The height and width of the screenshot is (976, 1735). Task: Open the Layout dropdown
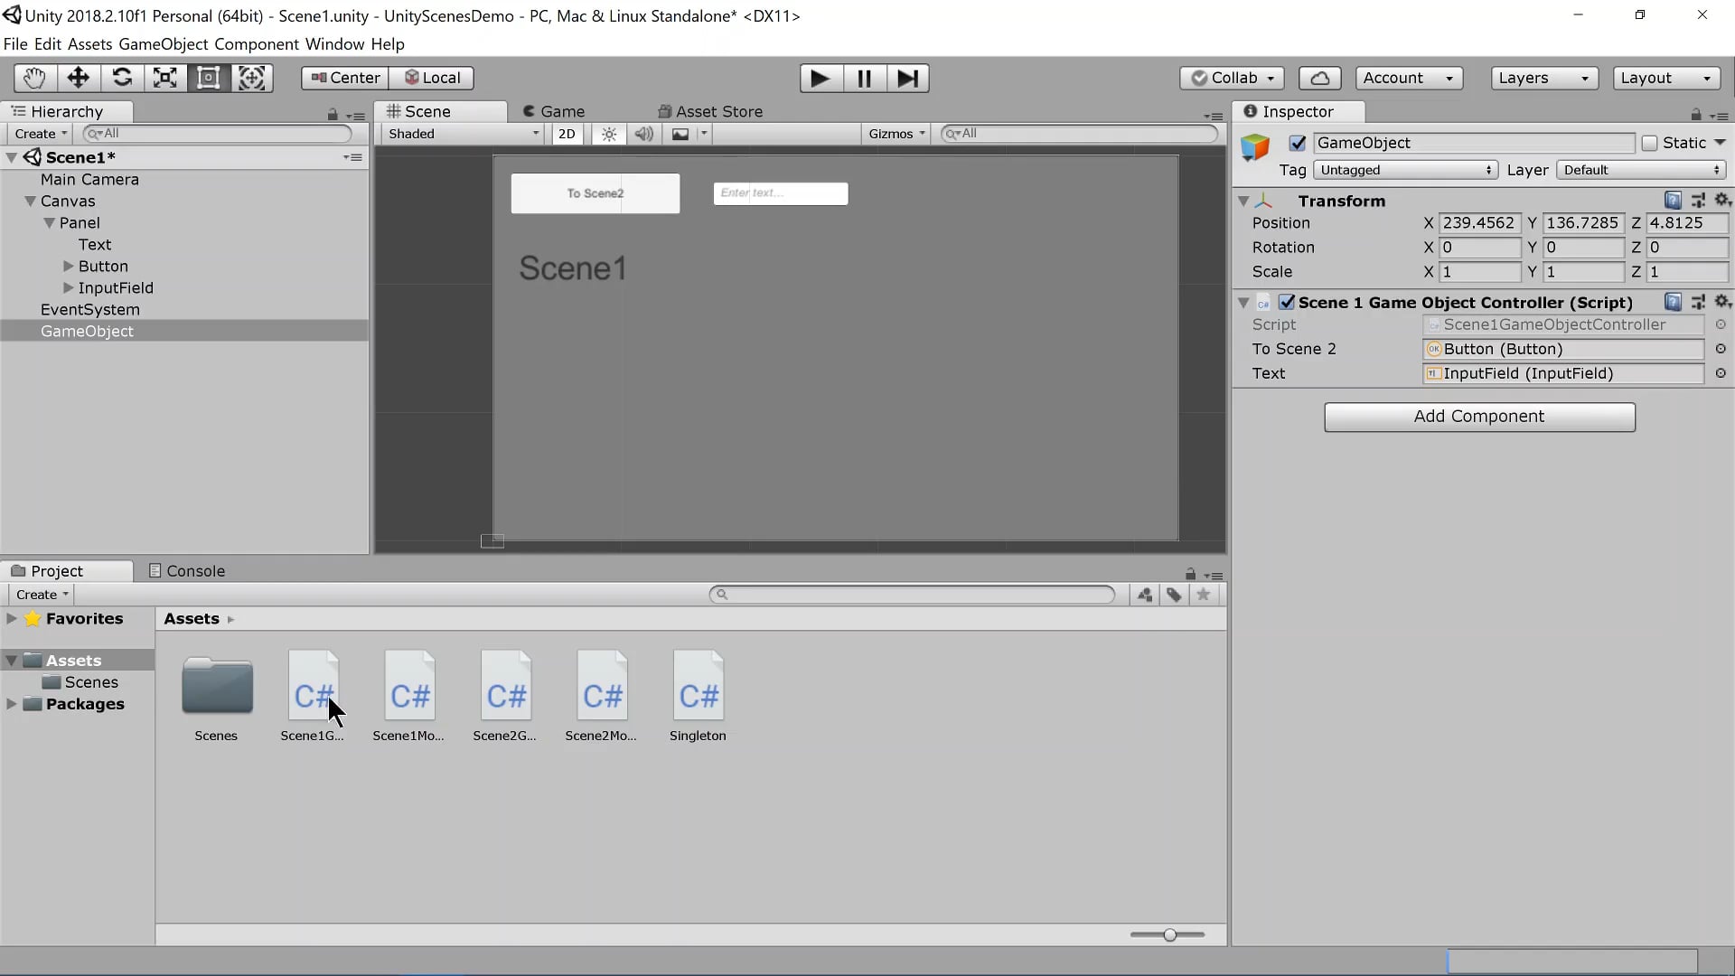coord(1665,78)
